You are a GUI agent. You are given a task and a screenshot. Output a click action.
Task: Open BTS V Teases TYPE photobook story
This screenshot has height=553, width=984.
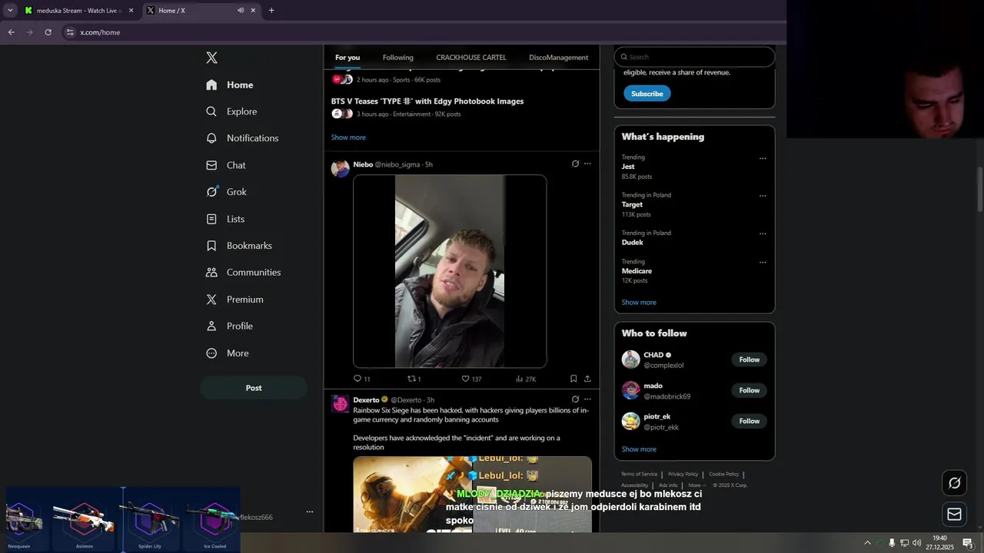(x=427, y=101)
